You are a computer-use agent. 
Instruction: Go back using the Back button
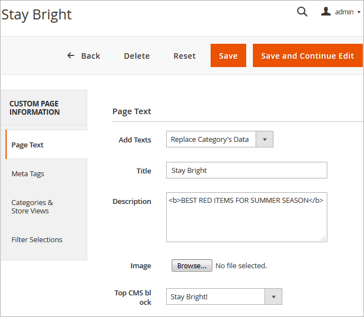pos(84,56)
